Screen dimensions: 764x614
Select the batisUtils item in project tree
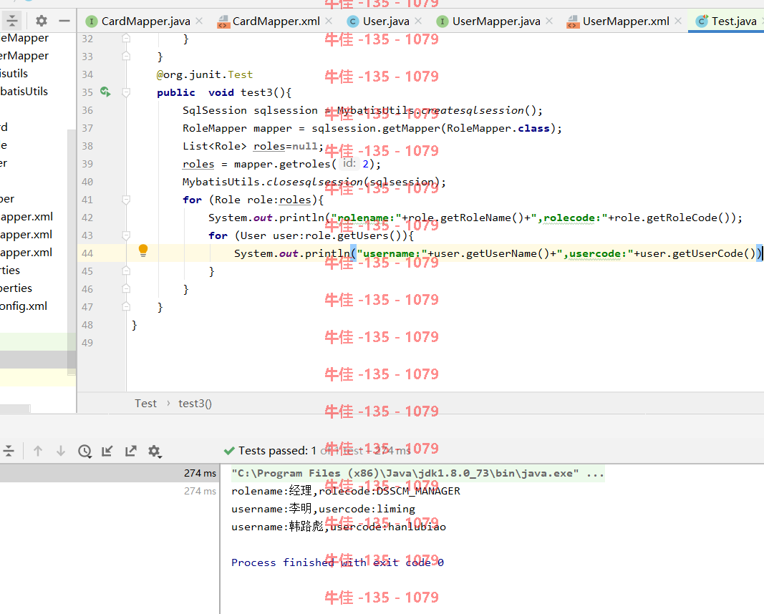[24, 92]
